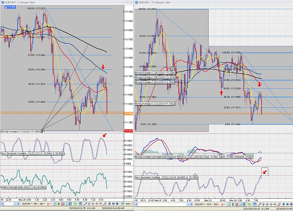Click the blue chart window icon before green arrow, 5-minute toolbar
The width and height of the screenshot is (293, 211).
pos(70,203)
